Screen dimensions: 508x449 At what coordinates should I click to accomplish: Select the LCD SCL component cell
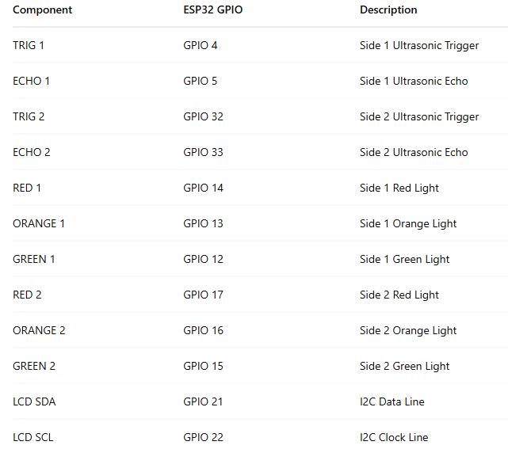point(32,437)
